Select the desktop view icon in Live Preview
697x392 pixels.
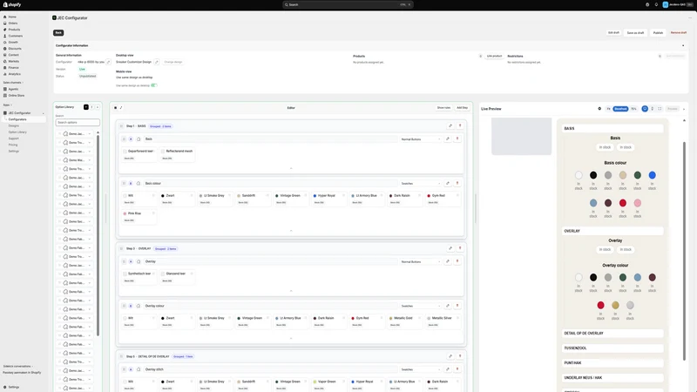click(645, 108)
